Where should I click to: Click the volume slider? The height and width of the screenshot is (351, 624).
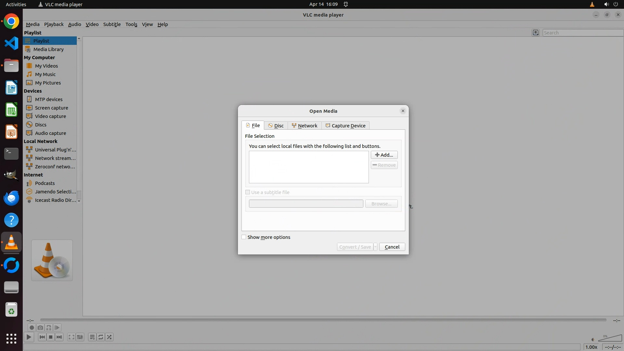pyautogui.click(x=610, y=339)
